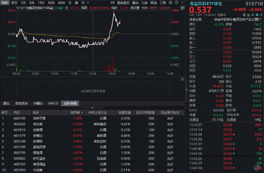Select stock row with code 605198
This screenshot has height=173, width=264.
[x=92, y=141]
